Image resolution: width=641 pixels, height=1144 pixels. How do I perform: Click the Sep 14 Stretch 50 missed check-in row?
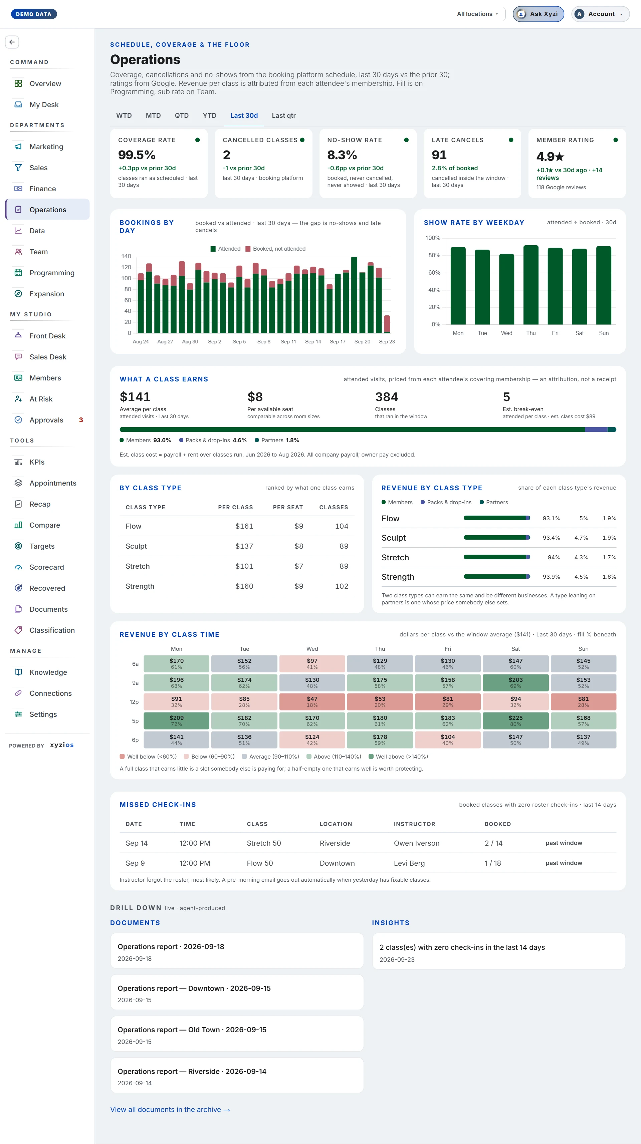point(368,843)
